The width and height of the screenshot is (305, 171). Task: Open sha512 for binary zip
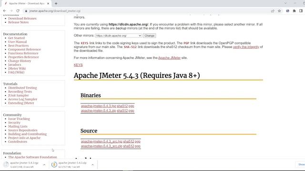point(122,111)
